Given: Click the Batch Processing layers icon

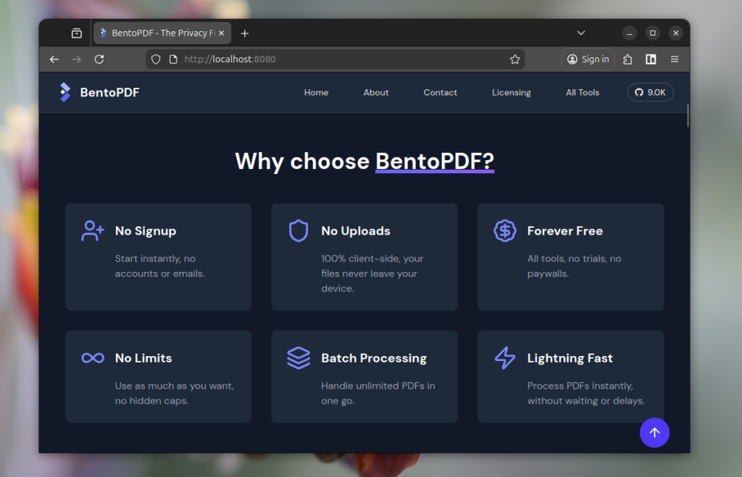Looking at the screenshot, I should [x=299, y=358].
